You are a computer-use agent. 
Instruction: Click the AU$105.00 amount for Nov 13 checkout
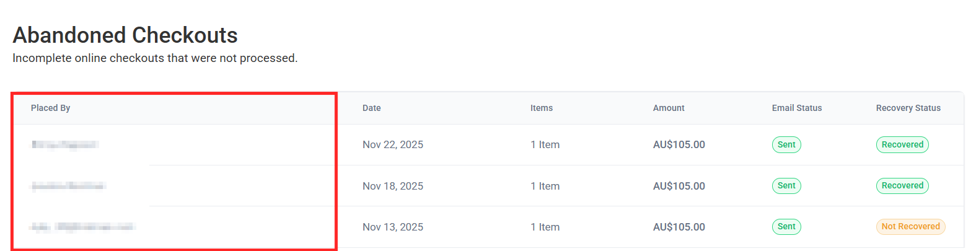[x=679, y=227]
